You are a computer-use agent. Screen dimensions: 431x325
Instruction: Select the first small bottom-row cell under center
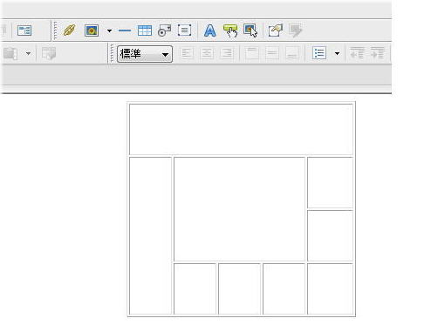[x=195, y=289]
